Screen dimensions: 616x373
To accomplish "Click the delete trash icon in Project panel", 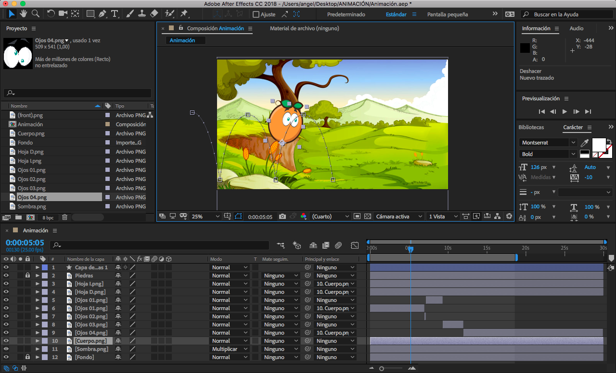I will (x=65, y=217).
